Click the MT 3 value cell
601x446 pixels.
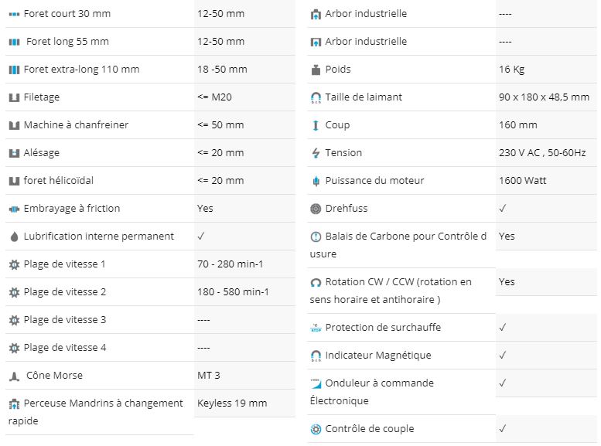pyautogui.click(x=244, y=376)
